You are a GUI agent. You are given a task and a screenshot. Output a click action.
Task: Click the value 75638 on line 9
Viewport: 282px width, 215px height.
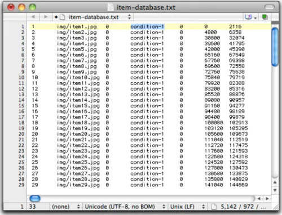coord(237,72)
